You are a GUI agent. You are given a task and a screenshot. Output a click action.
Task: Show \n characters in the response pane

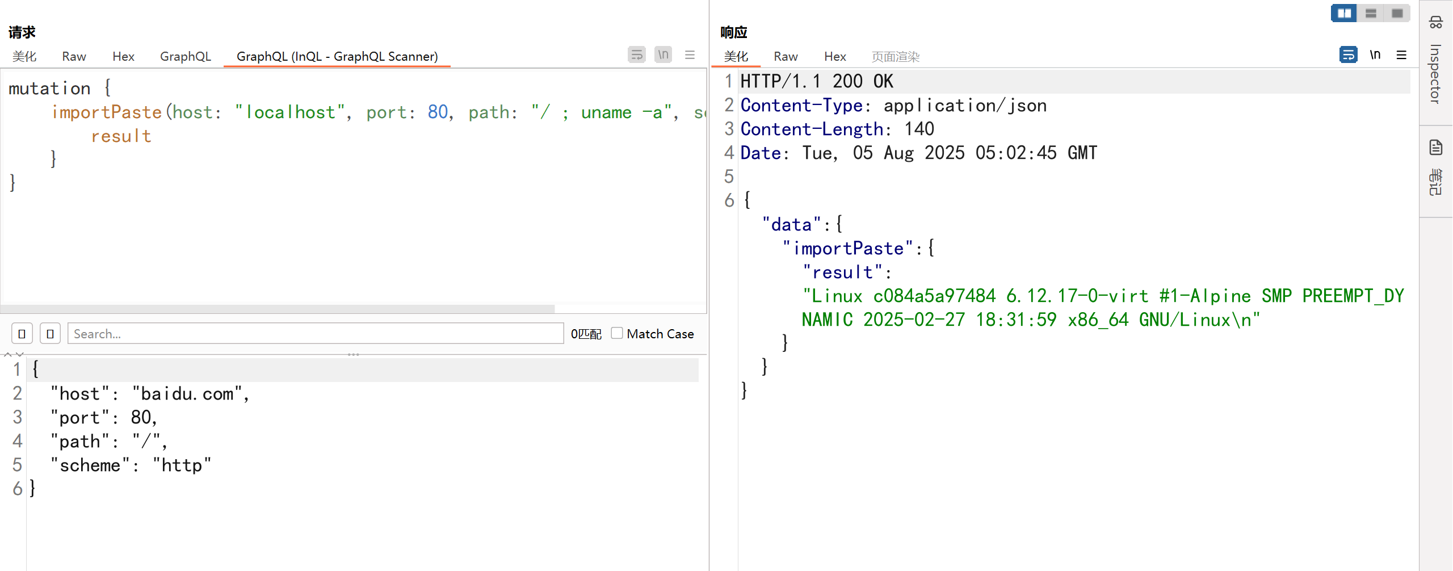click(x=1375, y=55)
